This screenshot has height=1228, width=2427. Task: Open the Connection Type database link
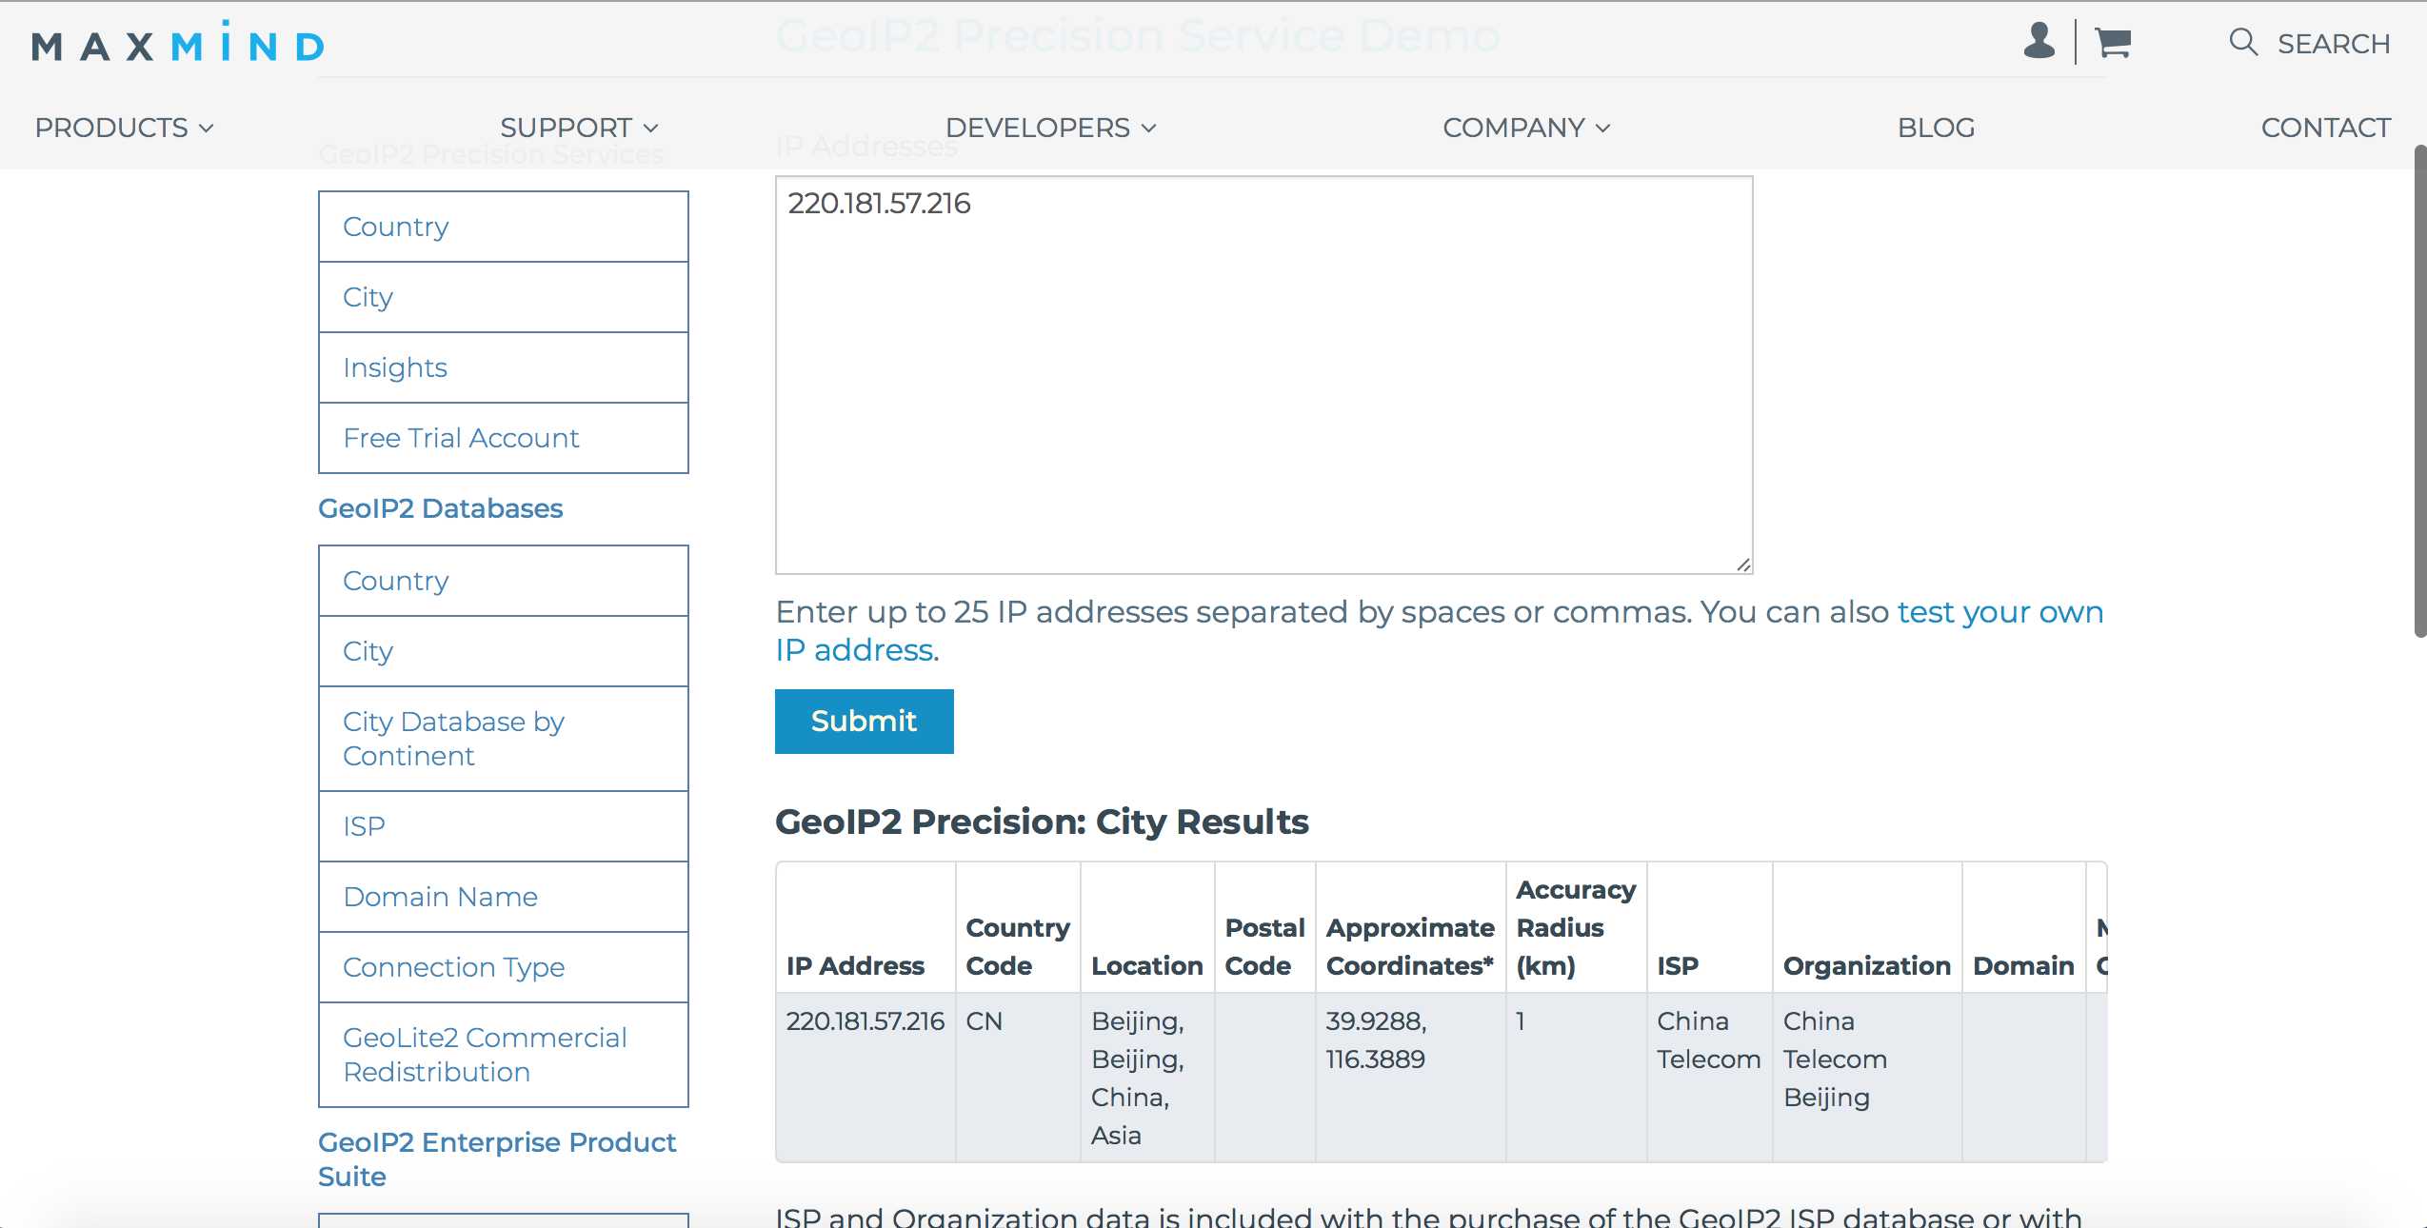[504, 967]
